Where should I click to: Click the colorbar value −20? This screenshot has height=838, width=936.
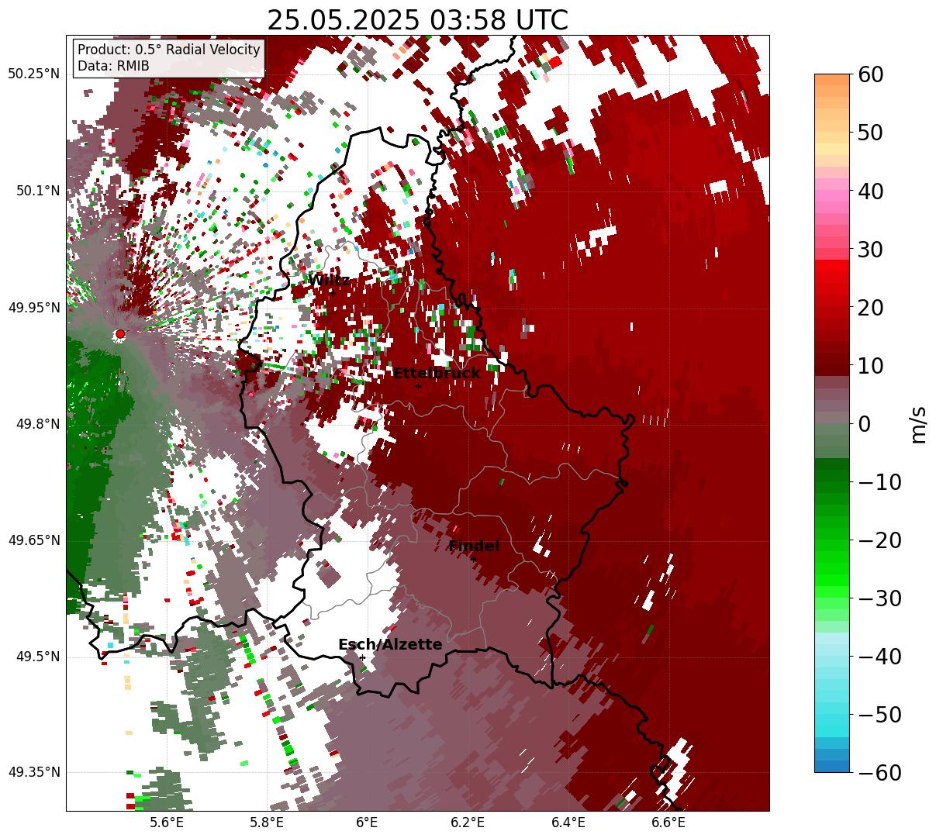[879, 540]
